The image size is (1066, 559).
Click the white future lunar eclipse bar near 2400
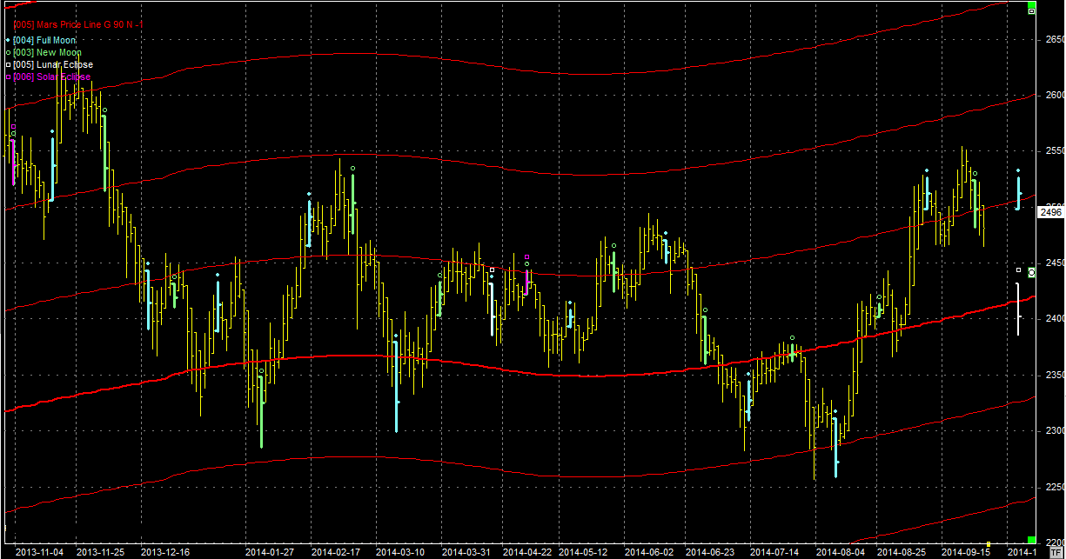(1018, 309)
